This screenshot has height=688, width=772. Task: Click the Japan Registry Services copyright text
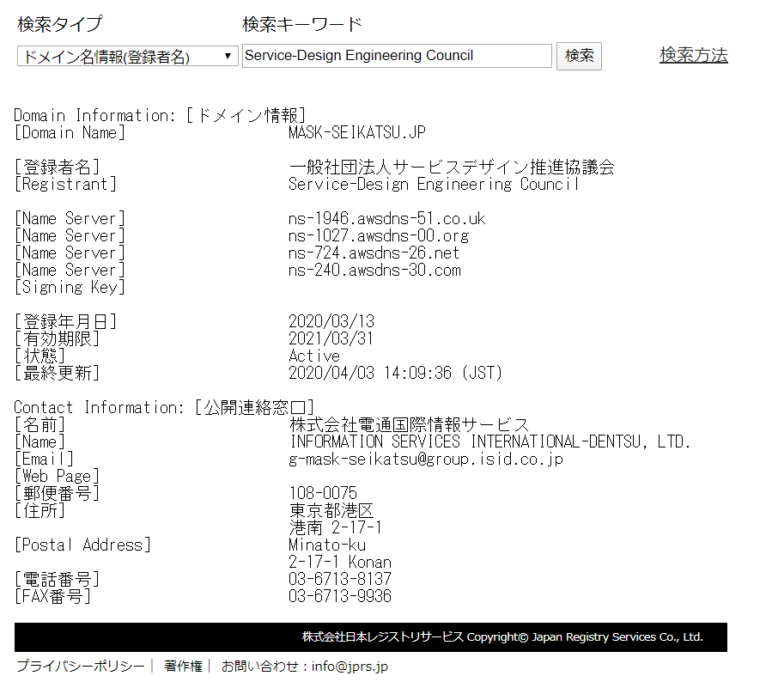click(x=502, y=637)
